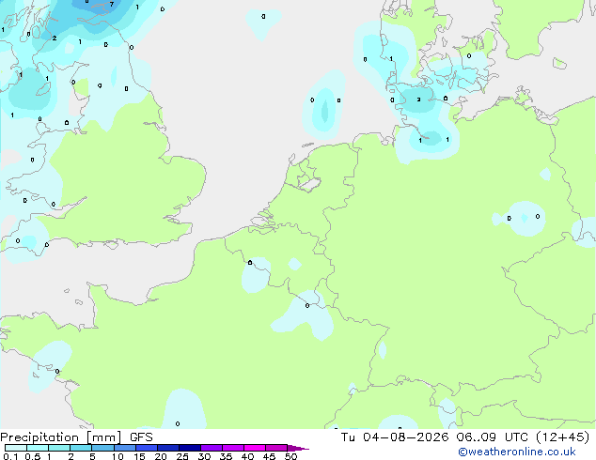The image size is (596, 460).
Task: Choose the 25–30 mm dark blue swatch
Action: 190,448
